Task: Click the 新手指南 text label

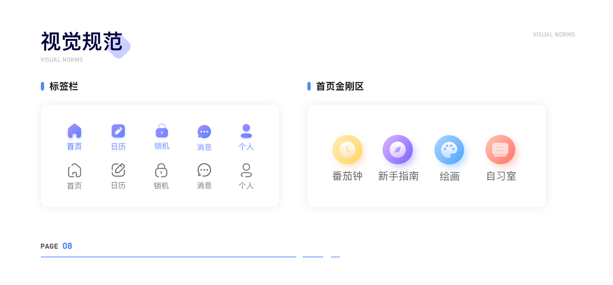Action: (x=398, y=176)
